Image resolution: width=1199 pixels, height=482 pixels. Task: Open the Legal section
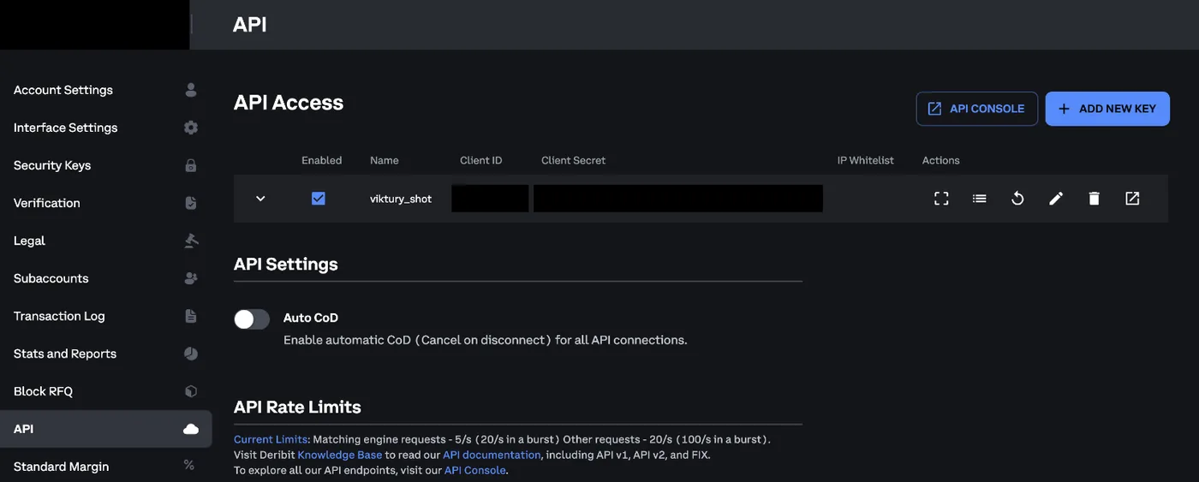[29, 241]
